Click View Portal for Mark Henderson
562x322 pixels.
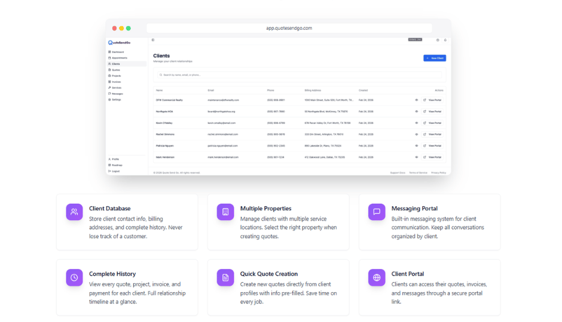click(x=433, y=157)
